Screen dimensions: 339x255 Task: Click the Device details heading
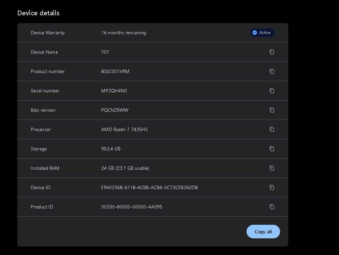click(38, 13)
